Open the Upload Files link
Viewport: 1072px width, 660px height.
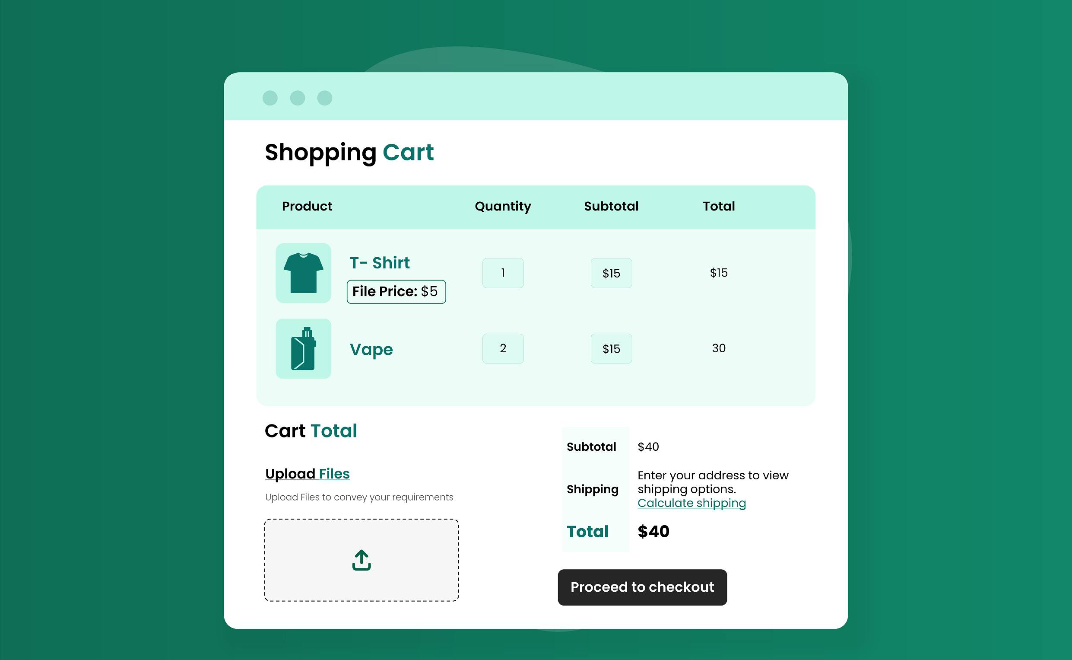click(x=307, y=474)
